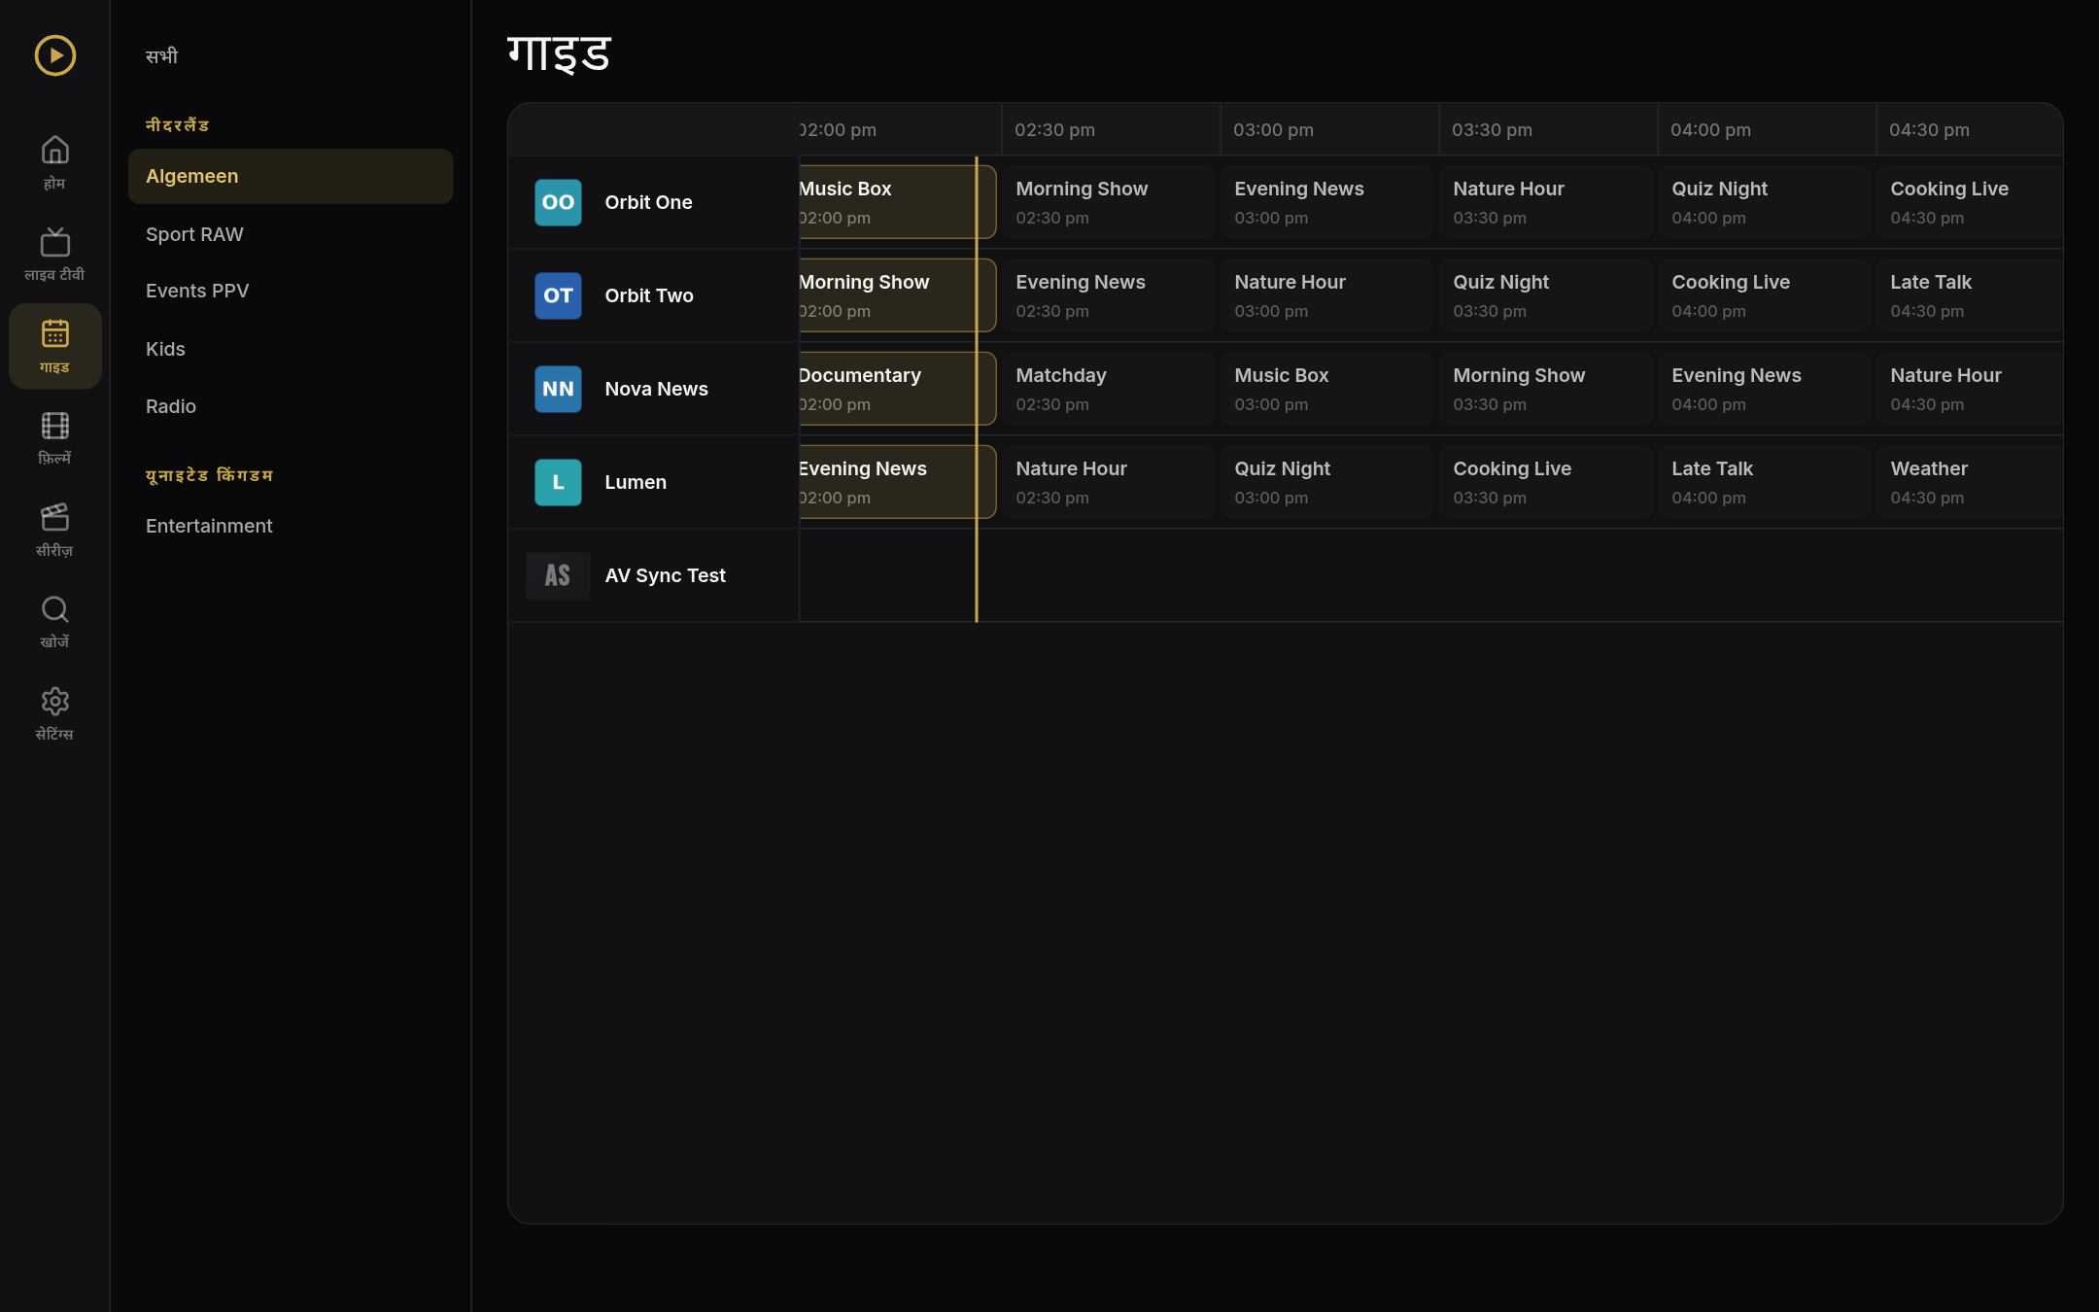Open Late Talk at 04:30 pm on Orbit Two

pos(1971,295)
